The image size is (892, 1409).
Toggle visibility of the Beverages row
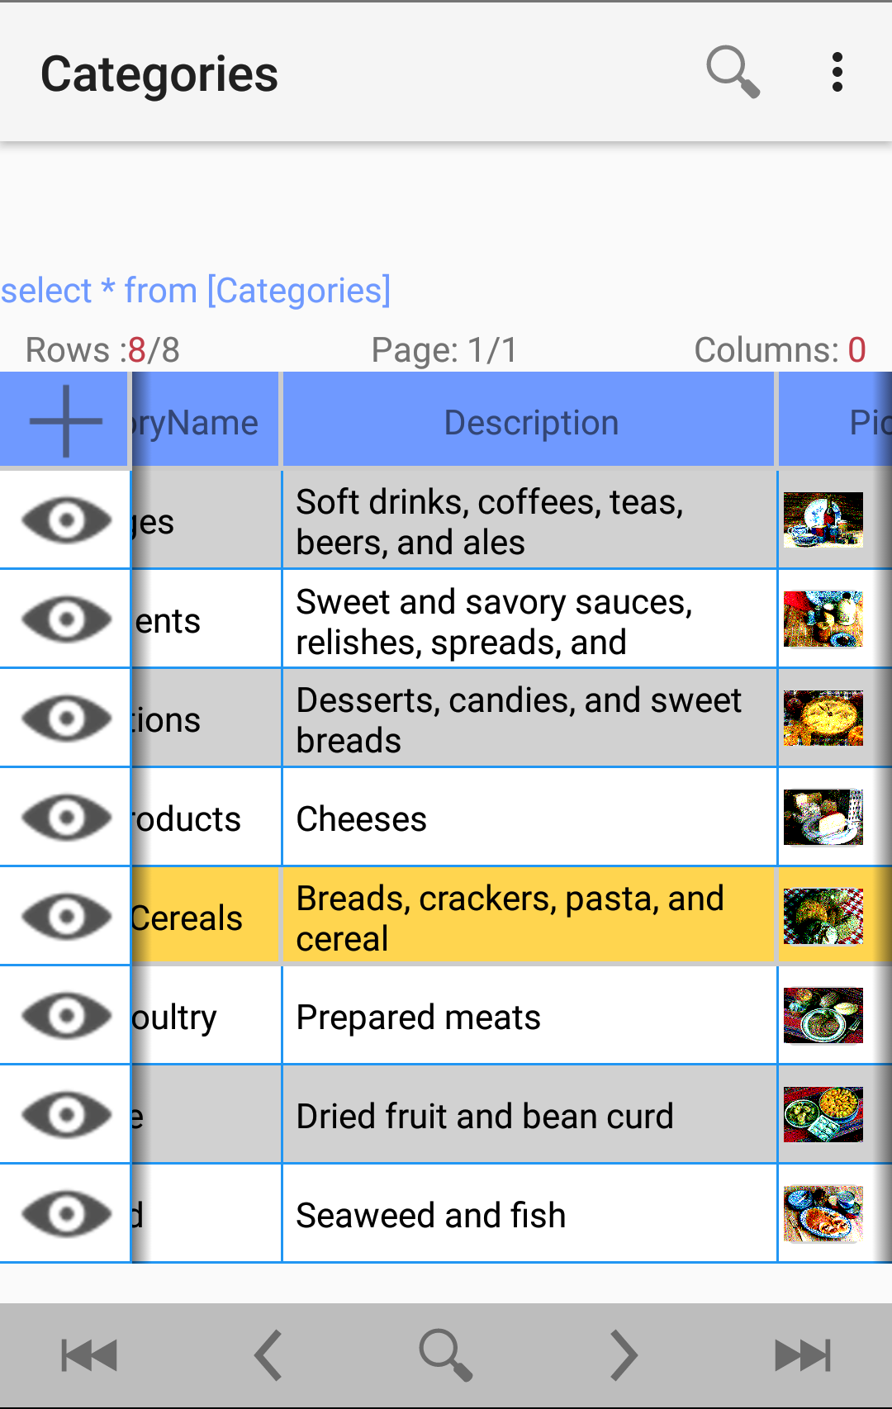66,519
